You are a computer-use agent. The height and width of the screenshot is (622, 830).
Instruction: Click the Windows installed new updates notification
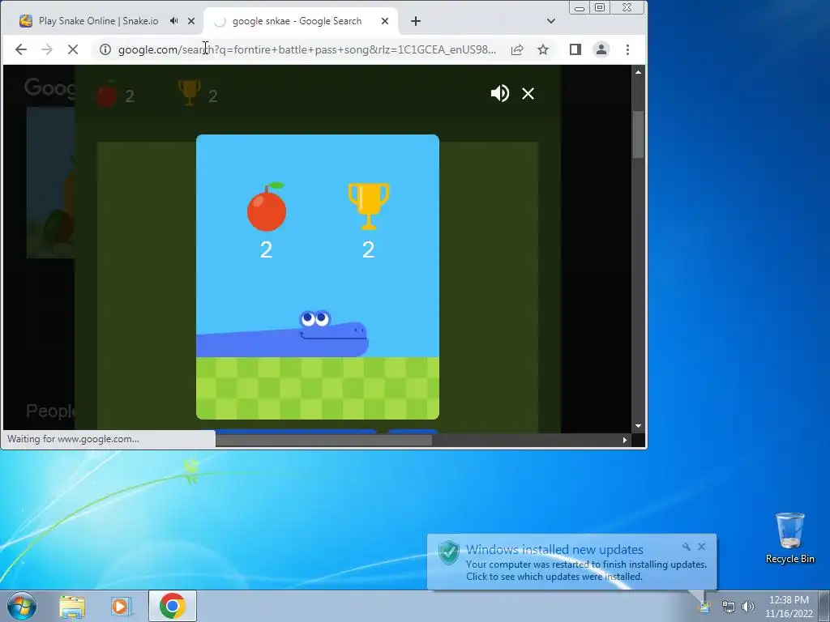(x=571, y=562)
